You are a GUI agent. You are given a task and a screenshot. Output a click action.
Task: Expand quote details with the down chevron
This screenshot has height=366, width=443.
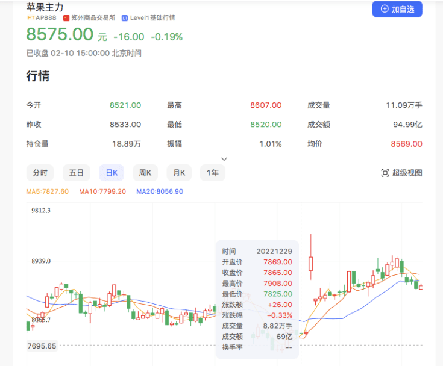tap(224, 159)
